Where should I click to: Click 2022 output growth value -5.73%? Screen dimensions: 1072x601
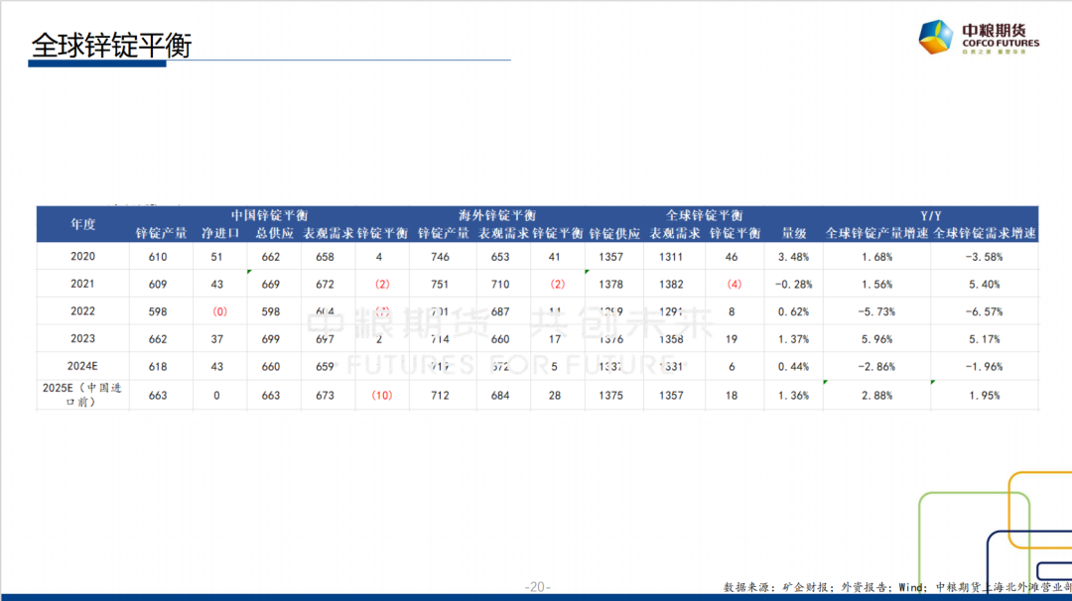[x=876, y=311]
